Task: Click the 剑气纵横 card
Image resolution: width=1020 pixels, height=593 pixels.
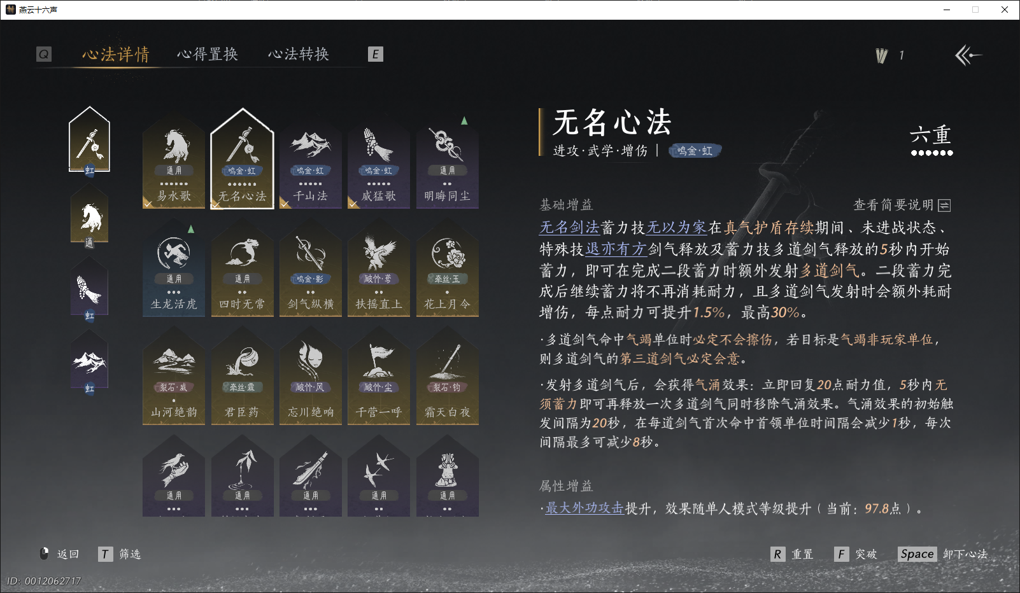Action: [x=311, y=267]
